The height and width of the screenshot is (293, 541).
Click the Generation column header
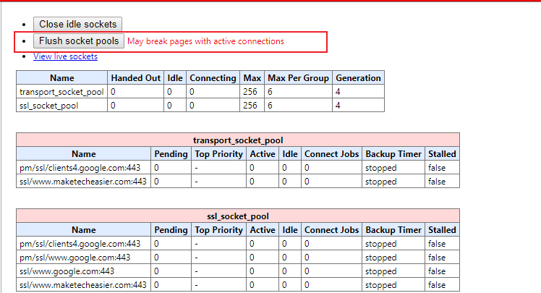[x=358, y=78]
